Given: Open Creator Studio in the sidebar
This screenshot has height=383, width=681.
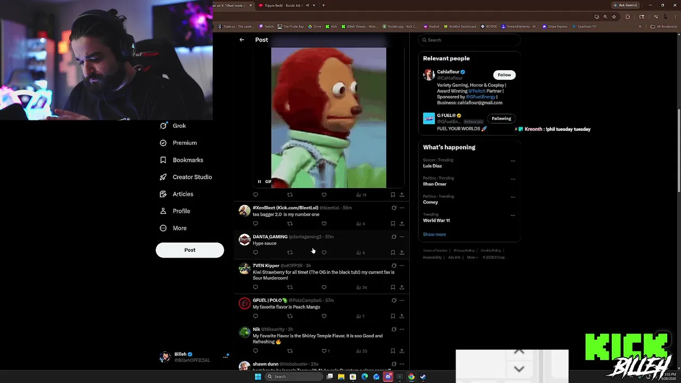Looking at the screenshot, I should (186, 177).
